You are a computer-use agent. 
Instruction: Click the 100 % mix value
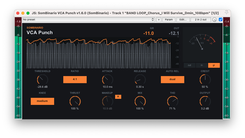pyautogui.click(x=140, y=109)
